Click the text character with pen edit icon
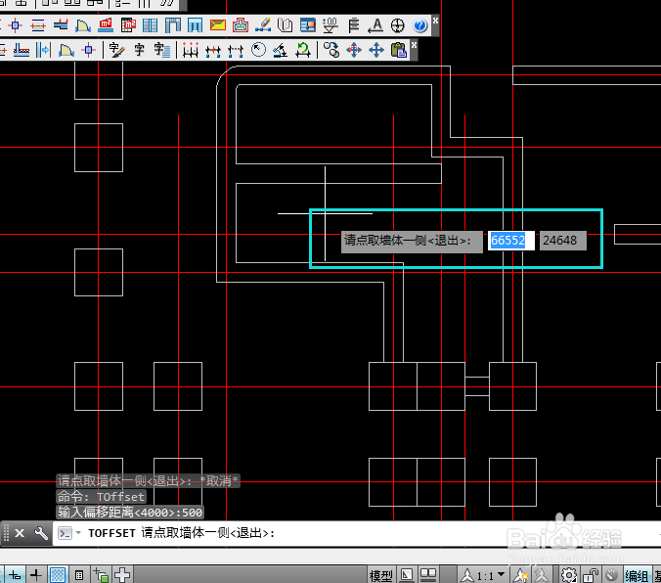This screenshot has height=583, width=661. tap(116, 50)
